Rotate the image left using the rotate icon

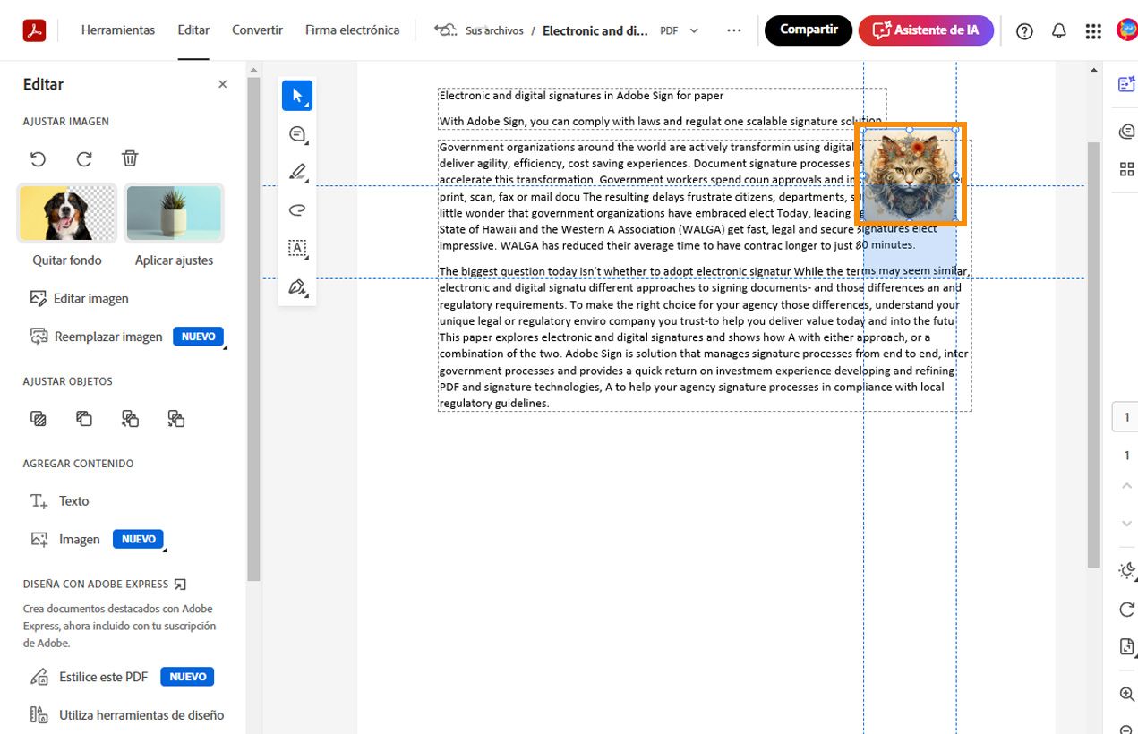click(37, 158)
